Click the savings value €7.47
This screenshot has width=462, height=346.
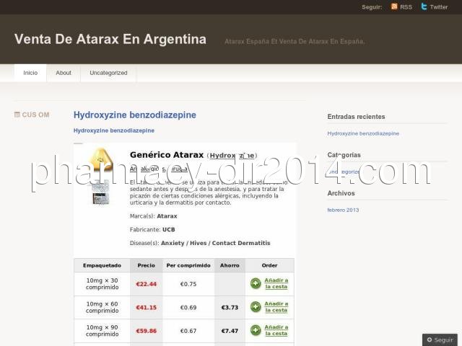(230, 331)
